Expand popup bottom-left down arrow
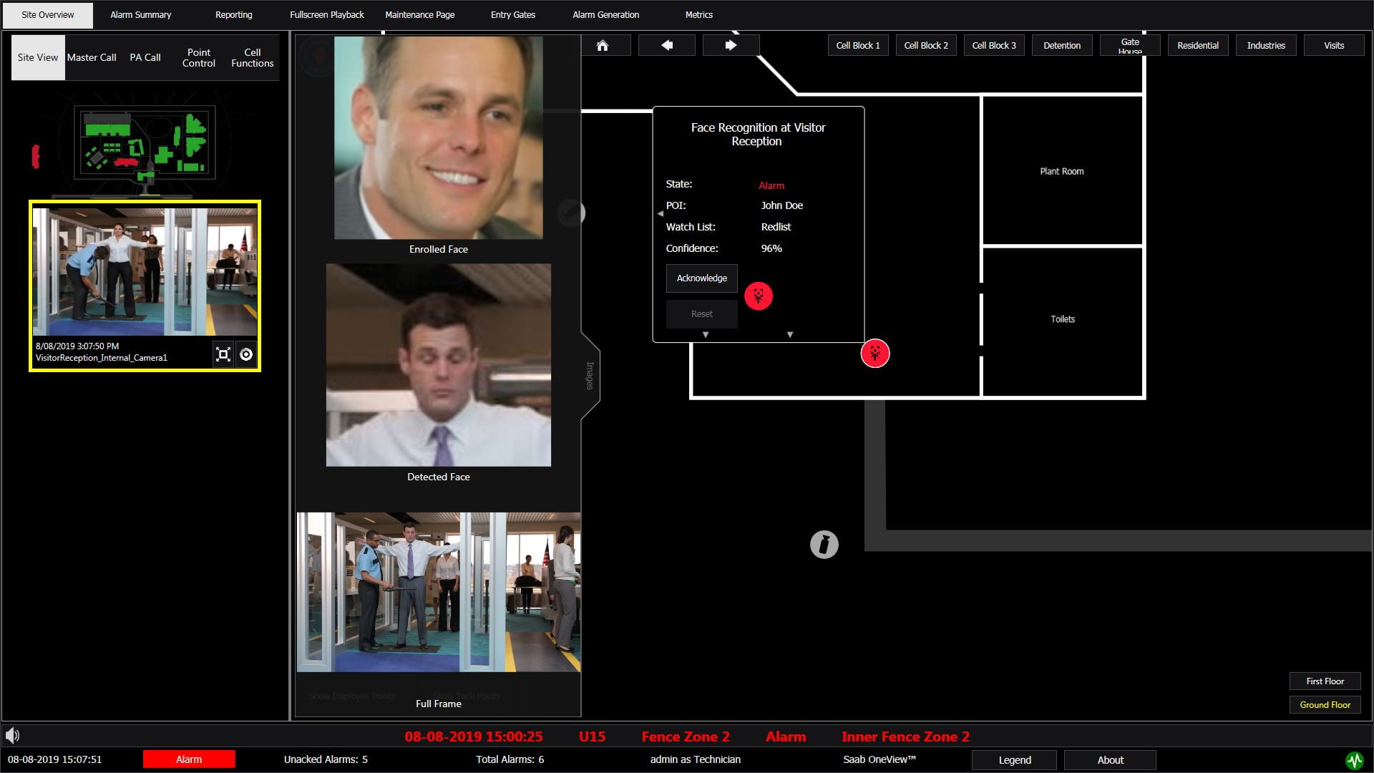Image resolution: width=1374 pixels, height=773 pixels. tap(706, 335)
